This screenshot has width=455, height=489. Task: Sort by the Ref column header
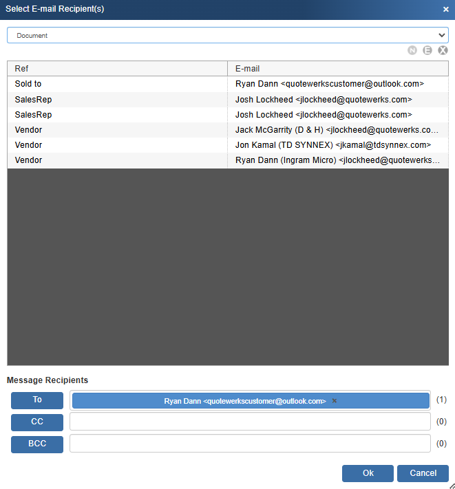[117, 69]
